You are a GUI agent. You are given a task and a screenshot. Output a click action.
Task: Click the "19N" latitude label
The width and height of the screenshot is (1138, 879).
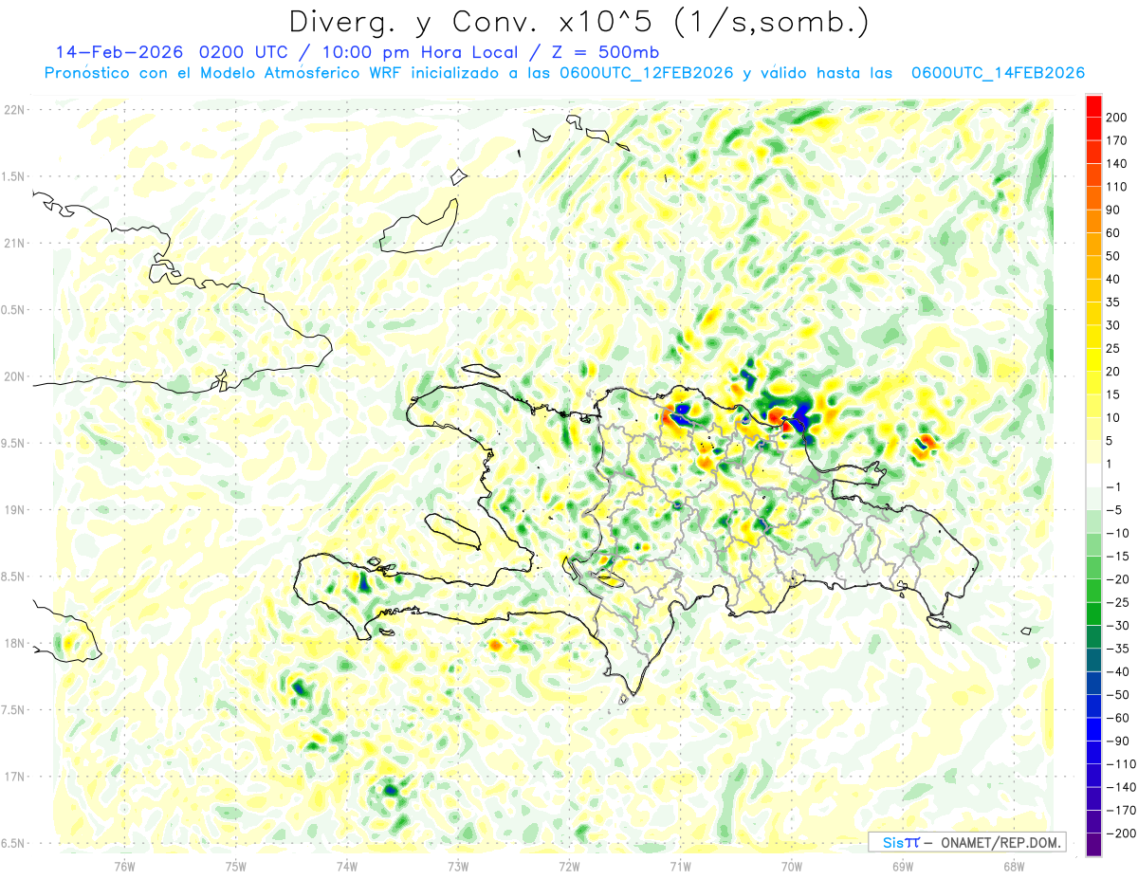[x=14, y=510]
